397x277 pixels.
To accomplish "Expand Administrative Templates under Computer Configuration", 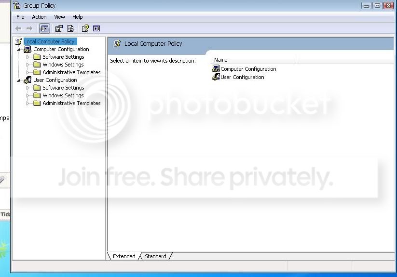I will (x=28, y=73).
